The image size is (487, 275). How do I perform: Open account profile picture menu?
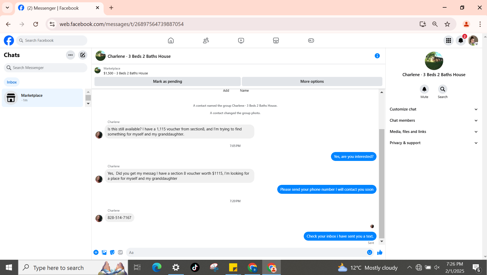[x=473, y=40]
